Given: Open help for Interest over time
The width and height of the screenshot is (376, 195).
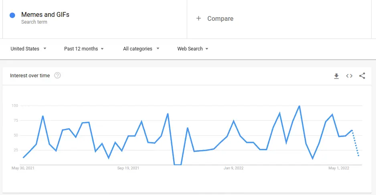Looking at the screenshot, I should tap(57, 75).
